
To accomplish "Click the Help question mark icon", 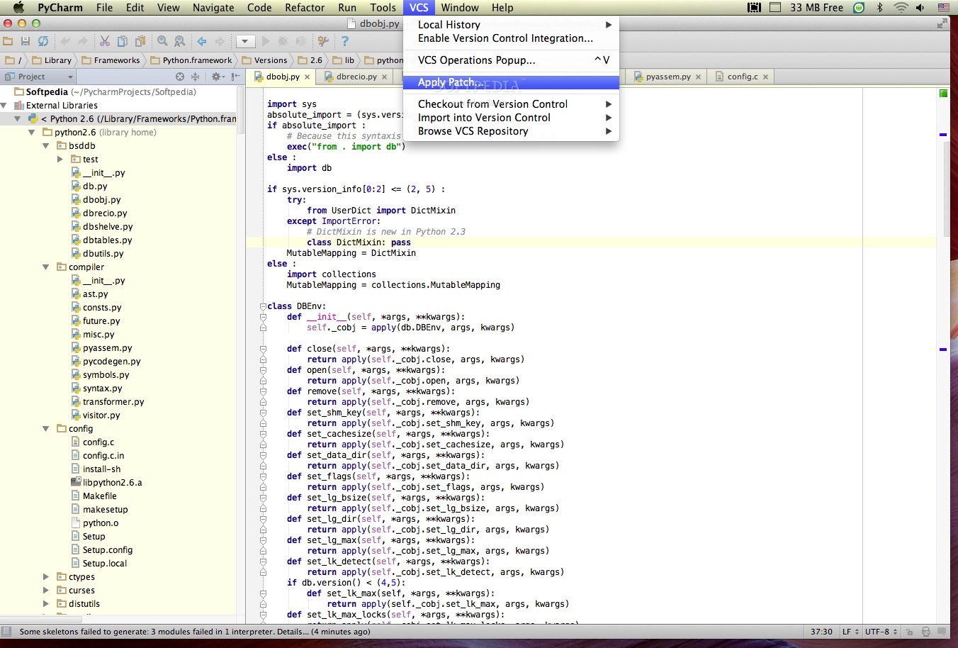I will pyautogui.click(x=345, y=42).
